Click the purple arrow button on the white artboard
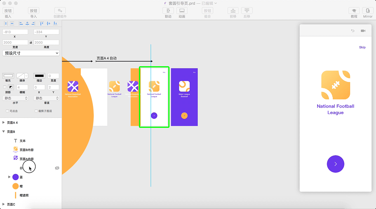This screenshot has width=376, height=209. [x=154, y=115]
